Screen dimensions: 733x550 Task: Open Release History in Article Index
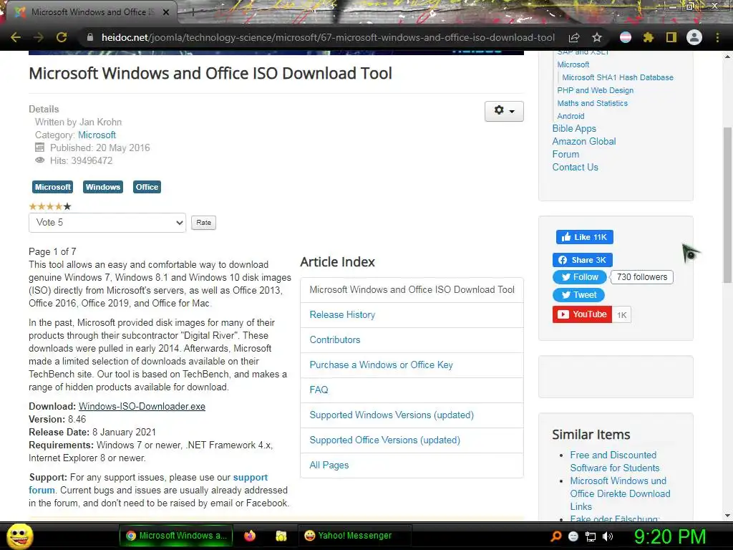coord(342,315)
